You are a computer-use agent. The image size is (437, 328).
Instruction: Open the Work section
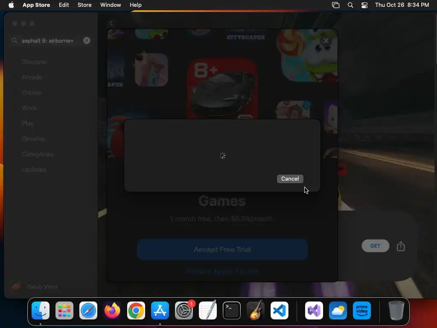click(x=29, y=108)
